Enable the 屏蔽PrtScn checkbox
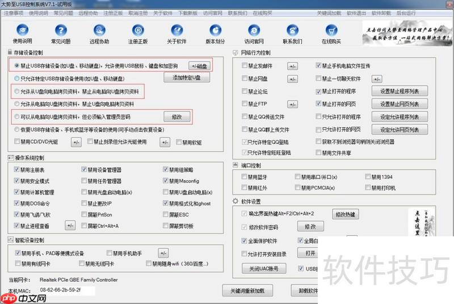The width and height of the screenshot is (454, 304). pos(84,214)
